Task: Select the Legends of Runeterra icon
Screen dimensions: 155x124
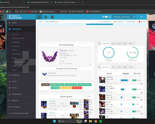Action: pos(52,17)
